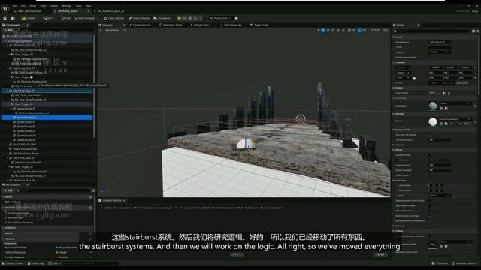481x270 pixels.
Task: Compile the blueprint
Action: click(29, 18)
